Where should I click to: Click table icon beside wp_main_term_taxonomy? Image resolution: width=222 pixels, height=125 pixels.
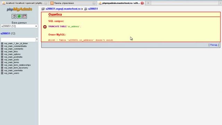click(x=2, y=68)
